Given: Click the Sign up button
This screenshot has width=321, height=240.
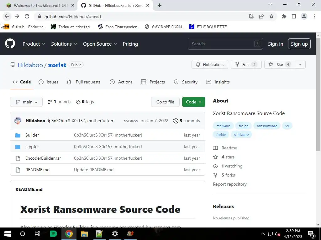Looking at the screenshot, I should click(299, 44).
